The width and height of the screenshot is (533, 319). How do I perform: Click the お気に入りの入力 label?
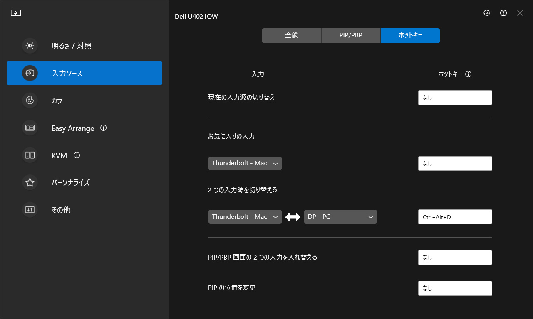point(231,136)
